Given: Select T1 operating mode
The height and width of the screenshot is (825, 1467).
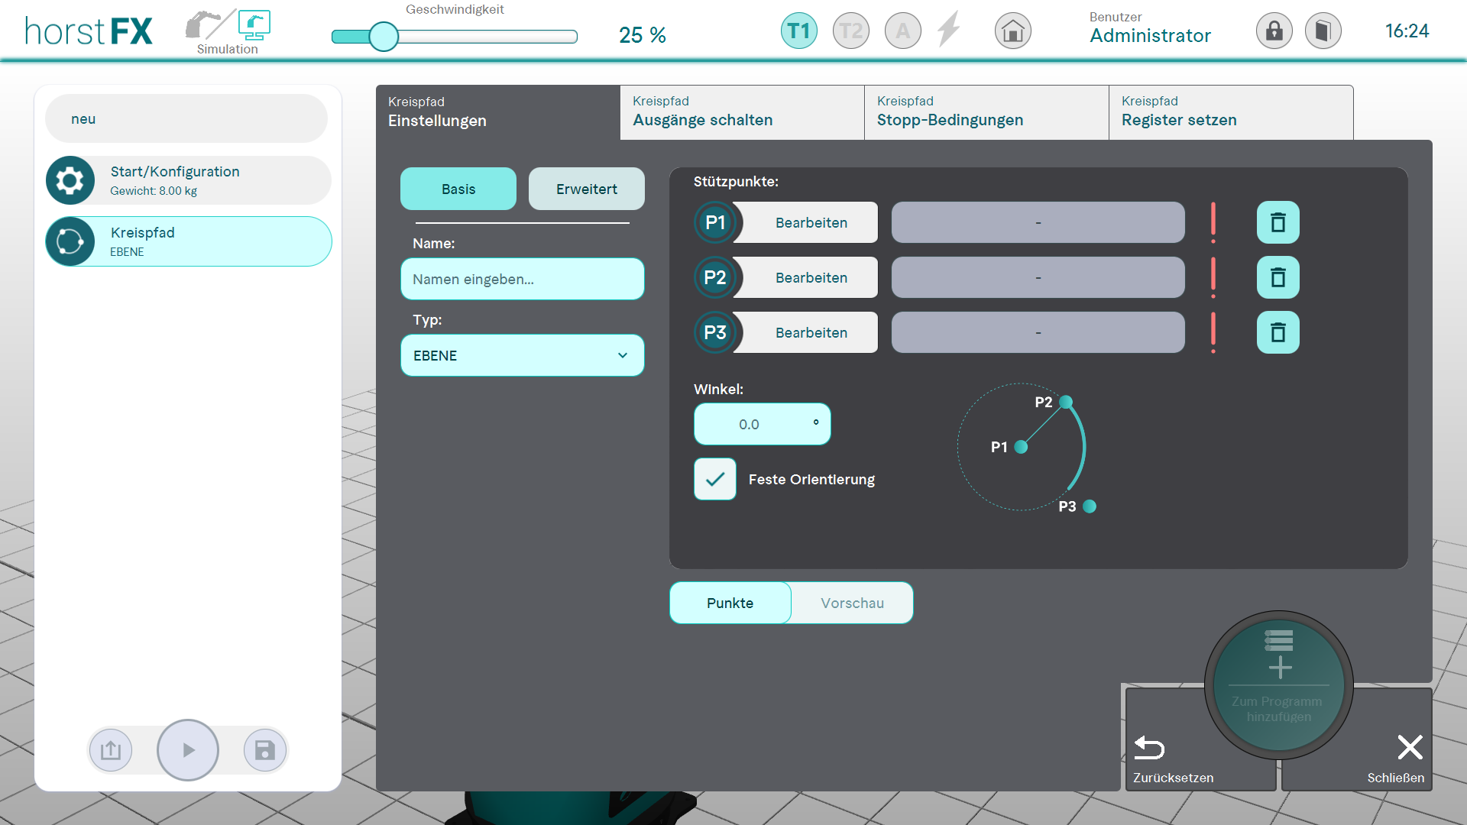Looking at the screenshot, I should coord(798,31).
